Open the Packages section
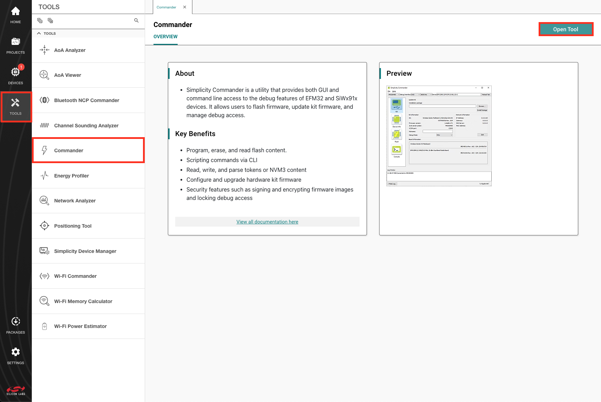The image size is (601, 402). 15,326
